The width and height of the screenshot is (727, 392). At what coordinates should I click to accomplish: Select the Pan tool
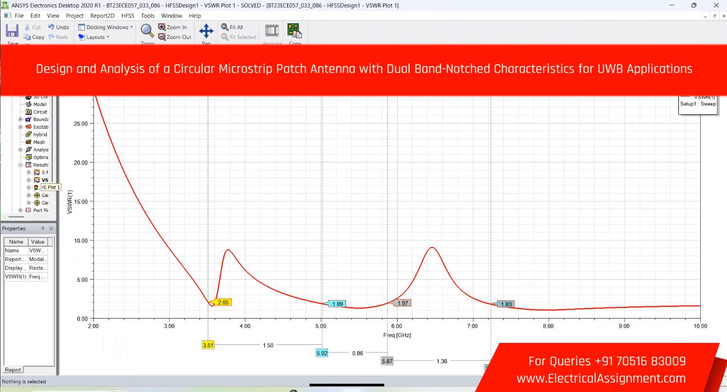click(x=206, y=31)
